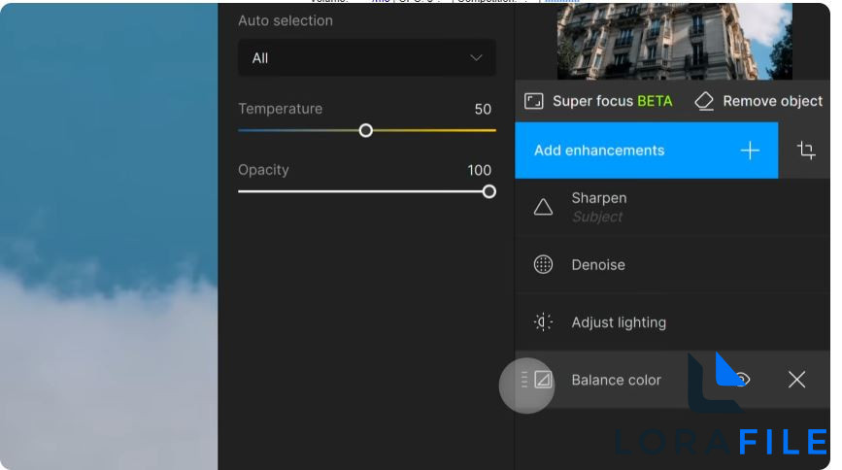The width and height of the screenshot is (842, 470).
Task: Click the plus icon in Add enhancements
Action: tap(750, 151)
